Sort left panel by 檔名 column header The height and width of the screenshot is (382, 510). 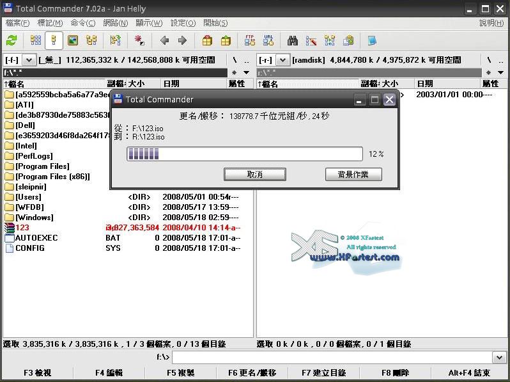[x=55, y=84]
